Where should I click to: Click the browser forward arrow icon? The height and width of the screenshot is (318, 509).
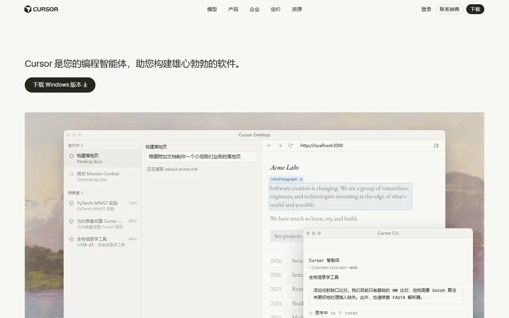[x=280, y=146]
